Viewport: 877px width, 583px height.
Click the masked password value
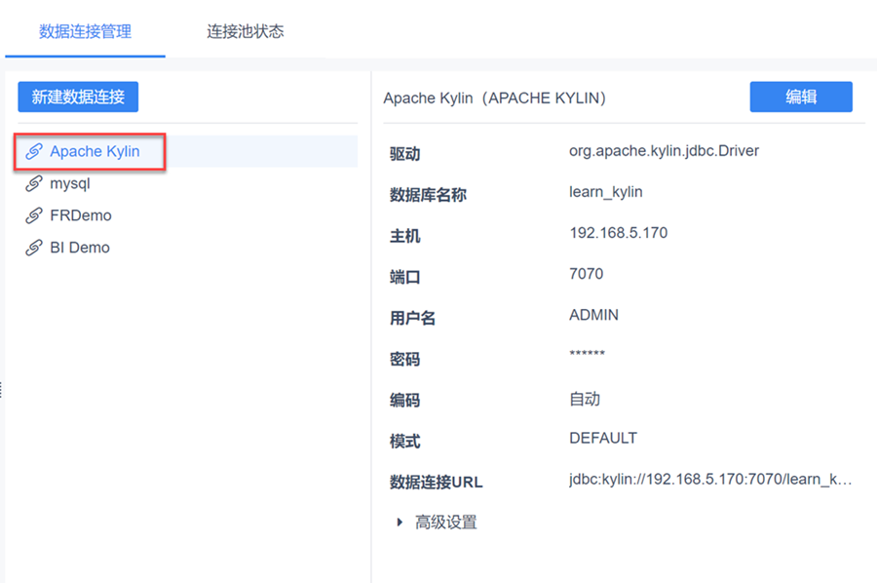point(588,354)
